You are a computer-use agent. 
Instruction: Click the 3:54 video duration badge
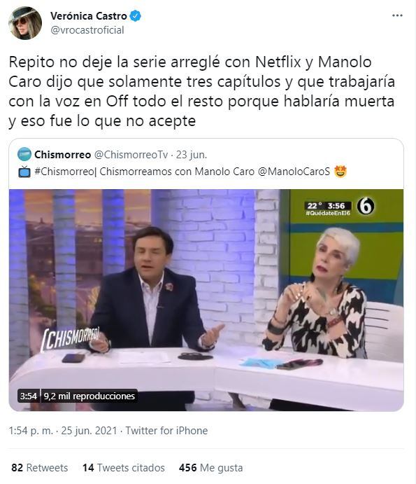[x=29, y=396]
